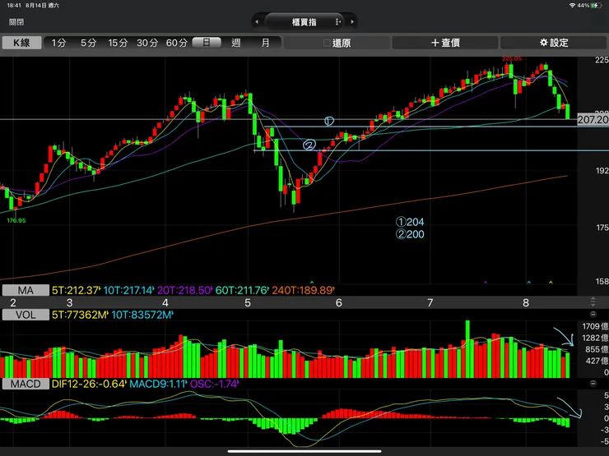
Task: Tap the OSC:-1.74 value
Action: point(215,384)
